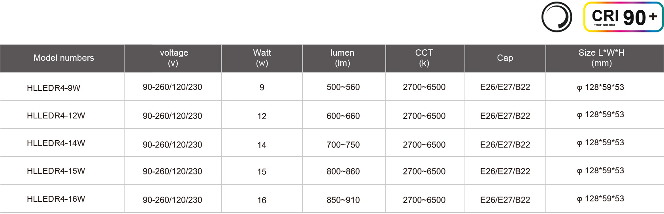Select the 800~860 lumen cell
The height and width of the screenshot is (214, 664).
tap(343, 171)
